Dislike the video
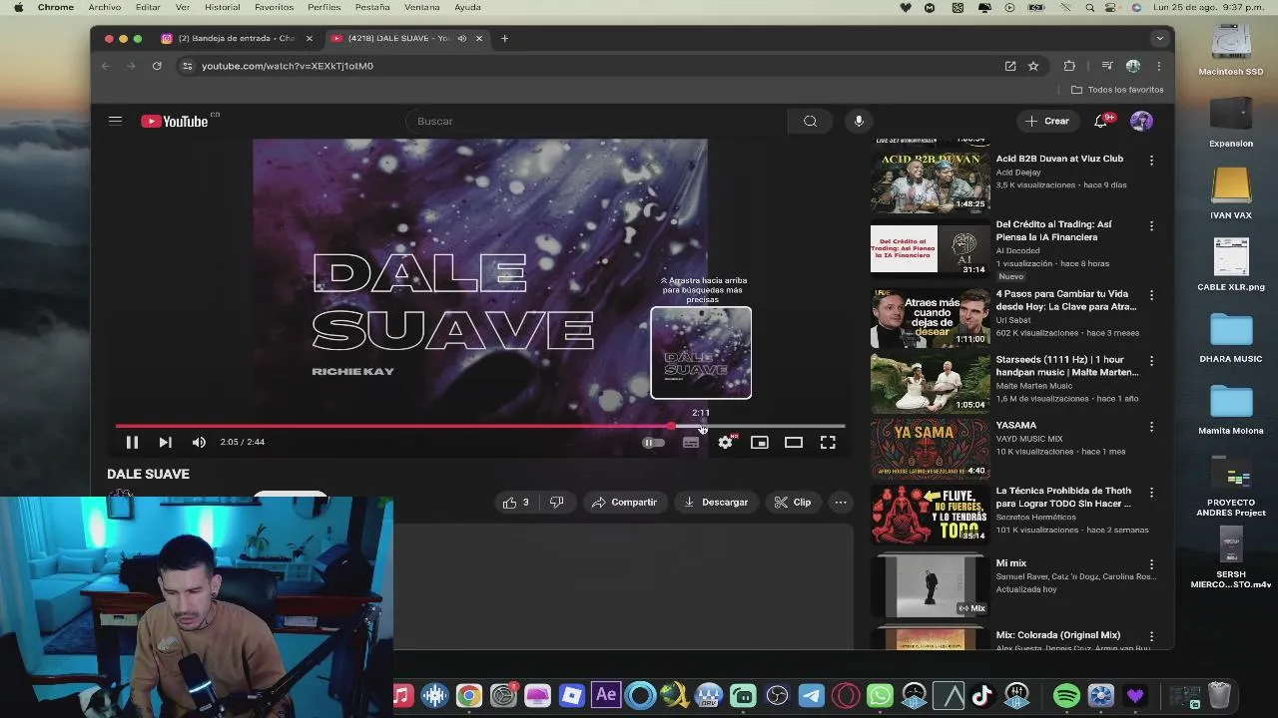Screen dimensions: 1278x718 (x=556, y=503)
